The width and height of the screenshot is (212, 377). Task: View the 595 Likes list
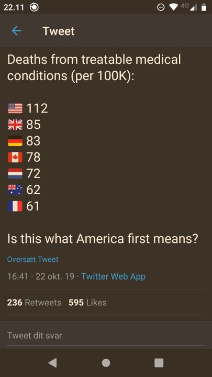coord(87,303)
